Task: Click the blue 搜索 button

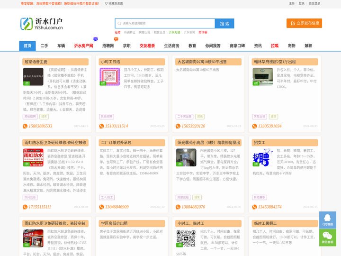Action: (x=224, y=24)
